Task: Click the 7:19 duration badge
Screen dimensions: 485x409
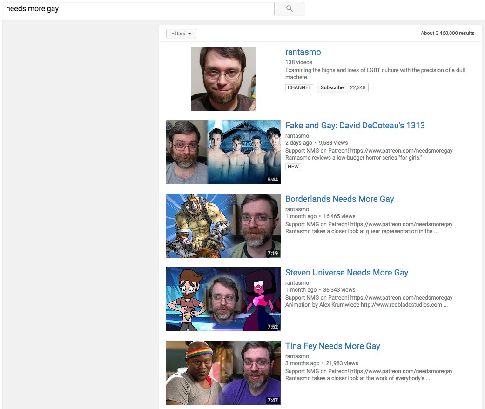Action: tap(273, 253)
